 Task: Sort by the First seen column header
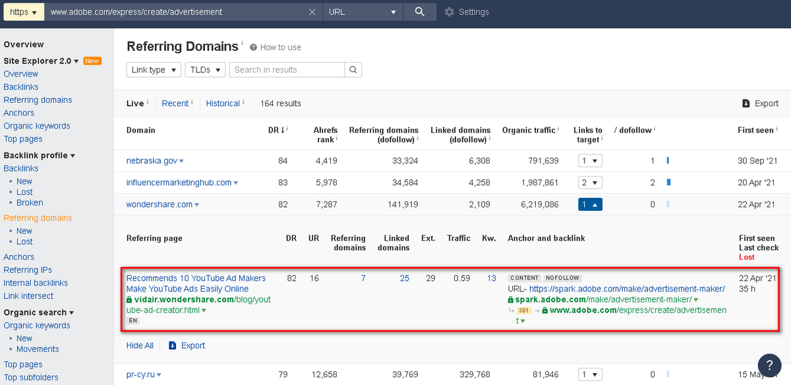coord(755,131)
